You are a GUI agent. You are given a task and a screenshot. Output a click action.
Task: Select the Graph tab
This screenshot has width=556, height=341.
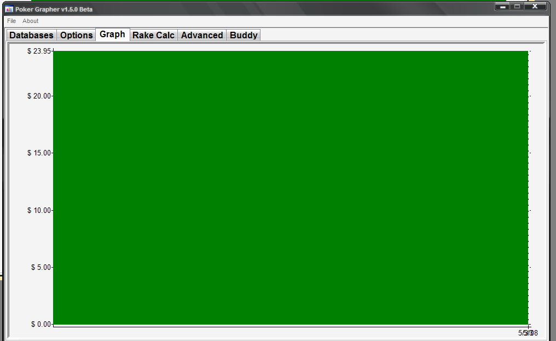[113, 34]
